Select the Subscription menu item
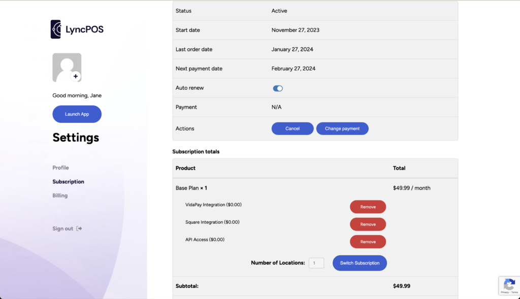This screenshot has height=299, width=520. click(69, 182)
